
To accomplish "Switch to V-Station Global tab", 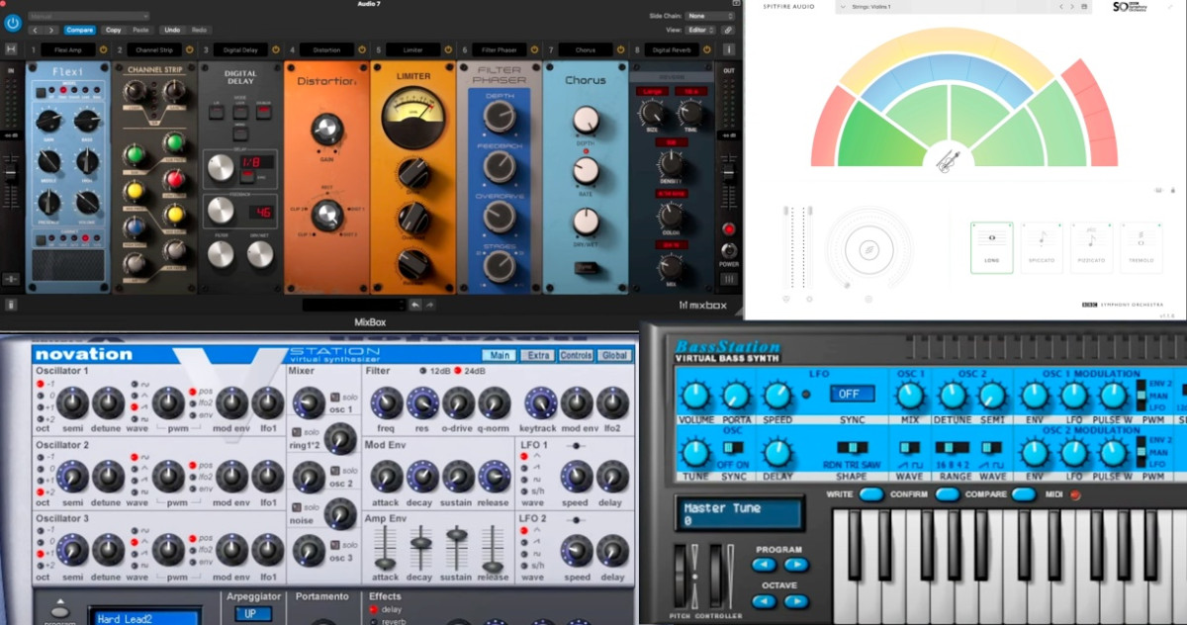I will [x=614, y=355].
